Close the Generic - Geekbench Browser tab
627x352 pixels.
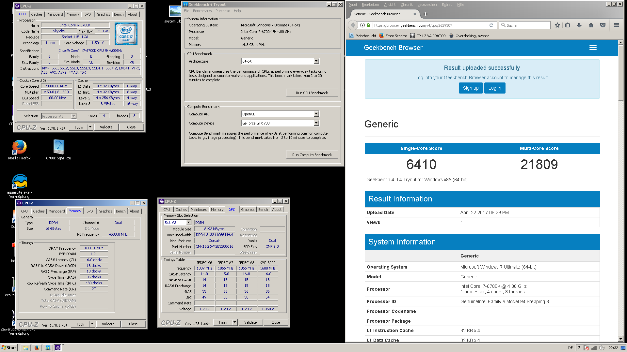(415, 14)
